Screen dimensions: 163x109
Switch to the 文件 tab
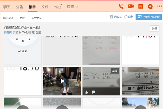45,7
